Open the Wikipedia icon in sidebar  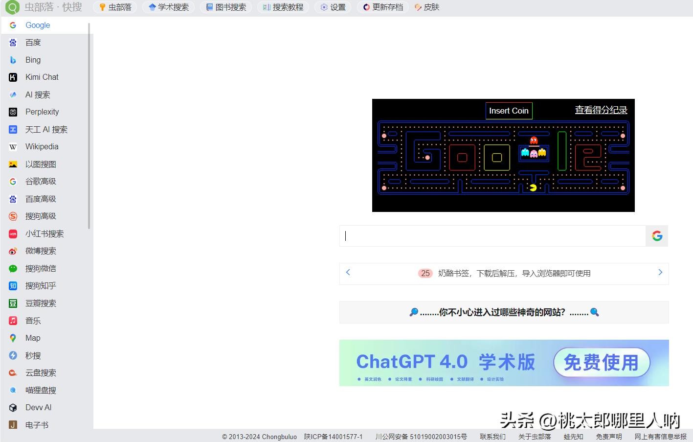tap(13, 147)
